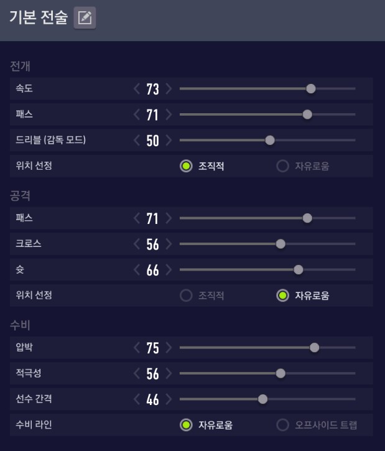Select 자유로움 for 수비 라인
The width and height of the screenshot is (385, 451).
click(x=185, y=425)
